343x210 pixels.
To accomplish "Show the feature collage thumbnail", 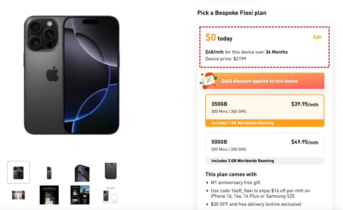I will click(80, 195).
